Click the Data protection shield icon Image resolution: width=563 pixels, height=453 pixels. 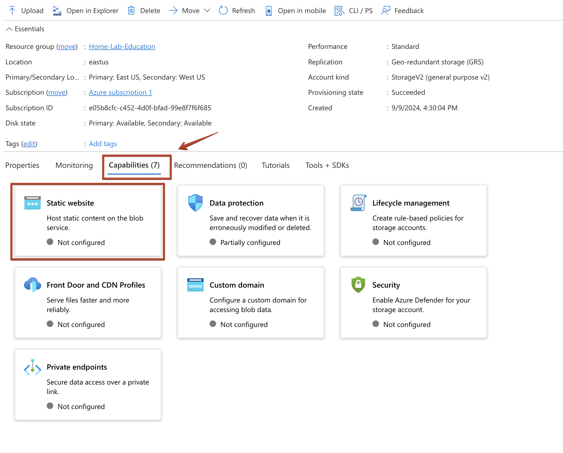(195, 203)
